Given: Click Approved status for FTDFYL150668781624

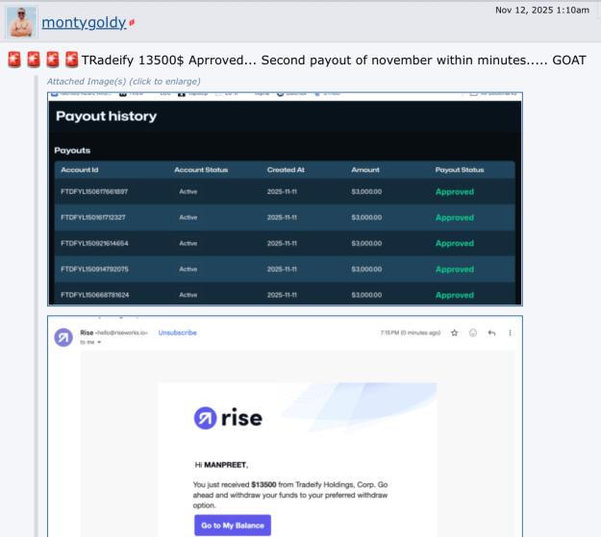Looking at the screenshot, I should click(x=455, y=295).
